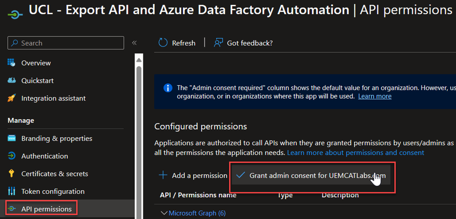Click the Overview grid icon

point(12,63)
